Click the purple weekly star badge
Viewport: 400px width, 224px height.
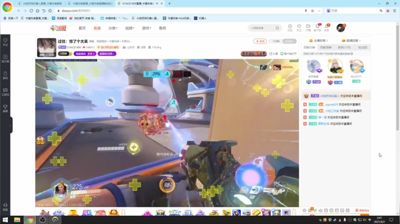[x=85, y=54]
